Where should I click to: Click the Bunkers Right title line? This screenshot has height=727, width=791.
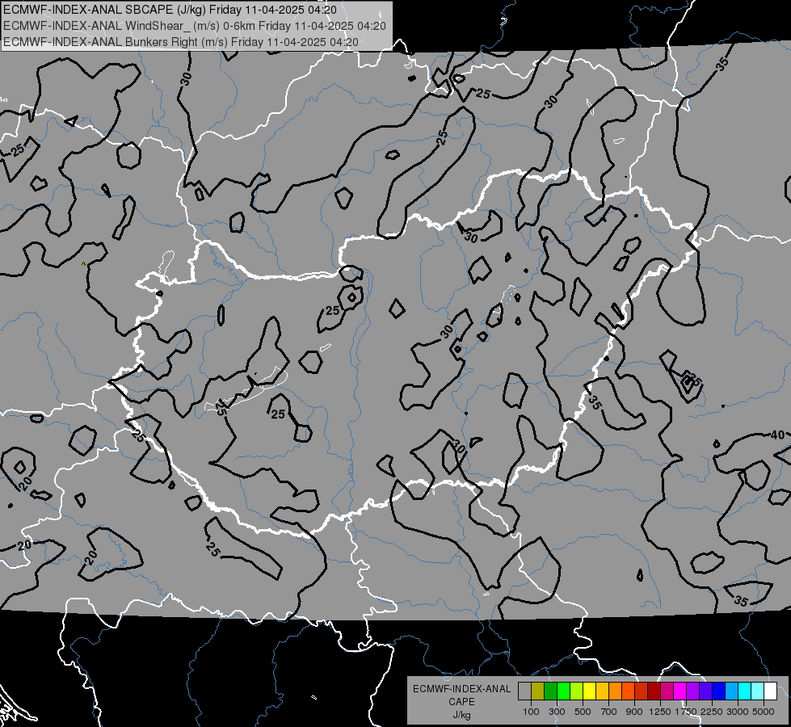point(181,42)
